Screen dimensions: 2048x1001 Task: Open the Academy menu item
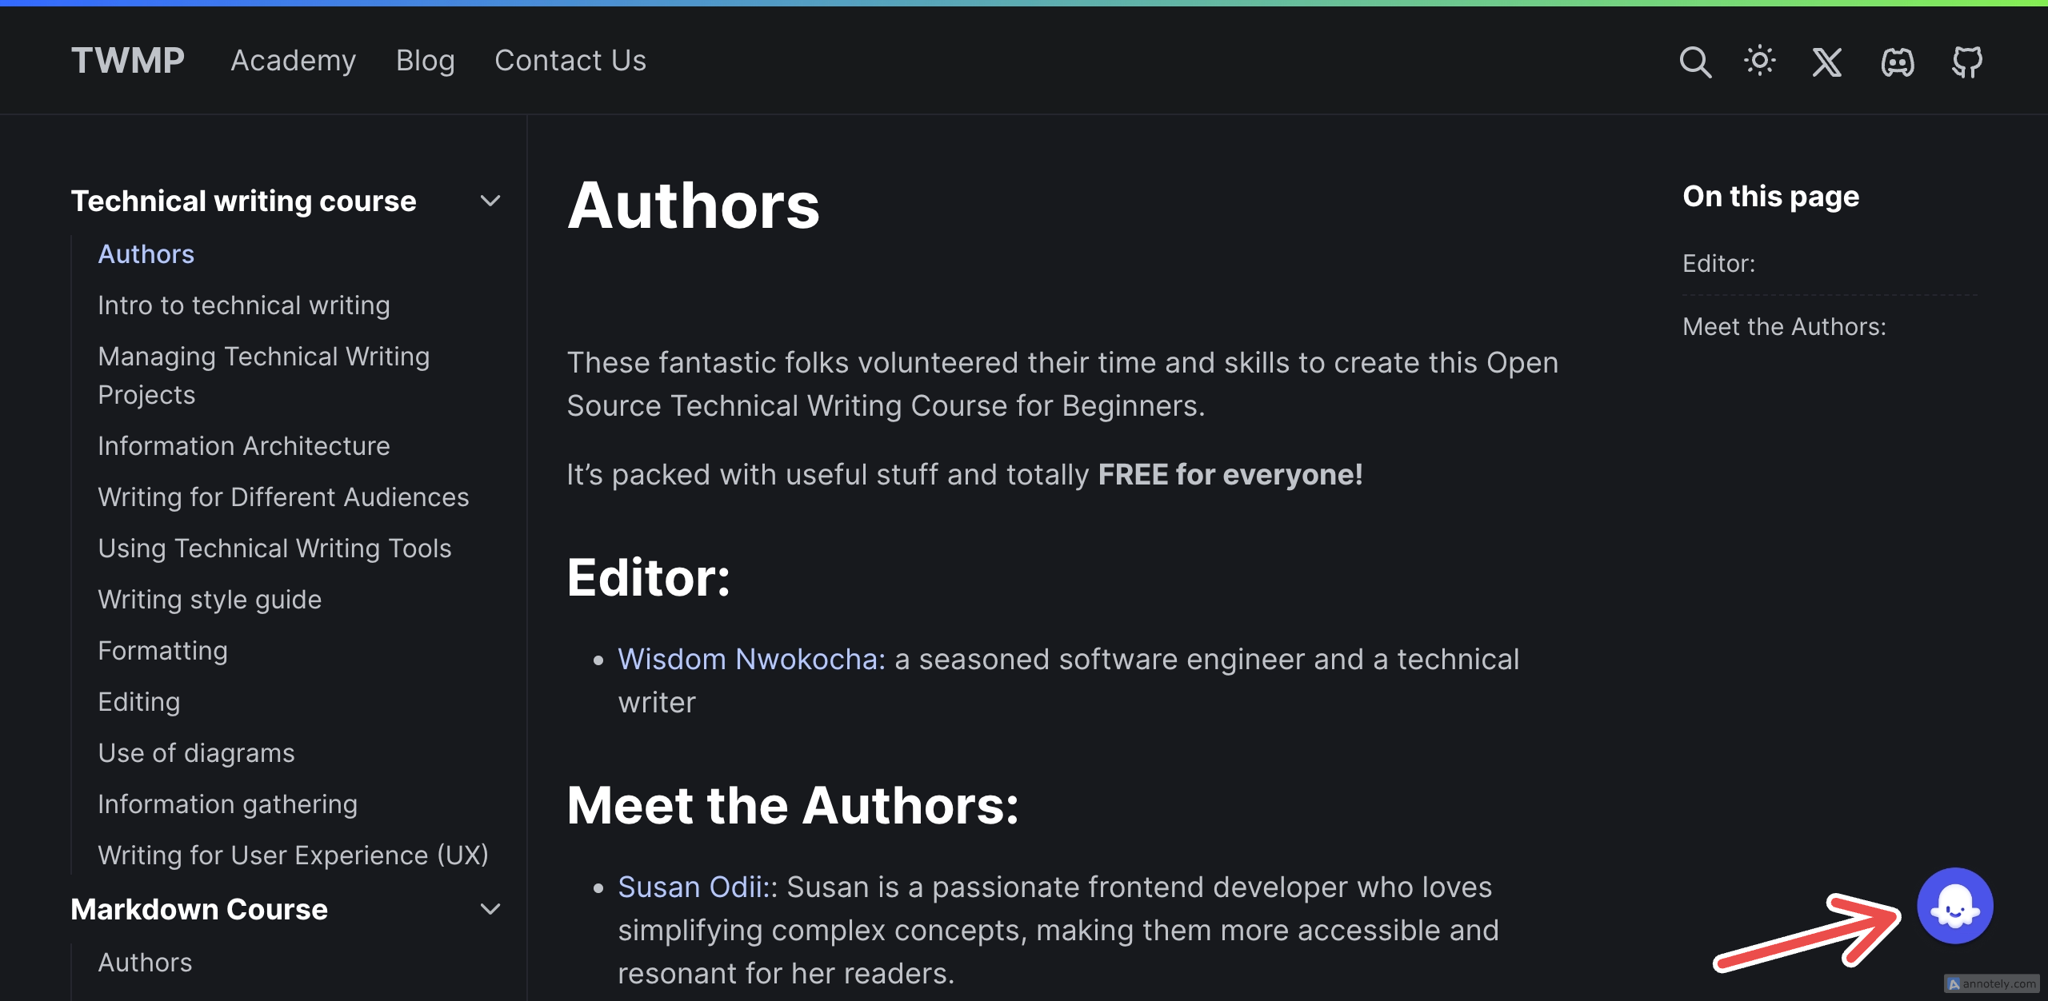tap(294, 61)
